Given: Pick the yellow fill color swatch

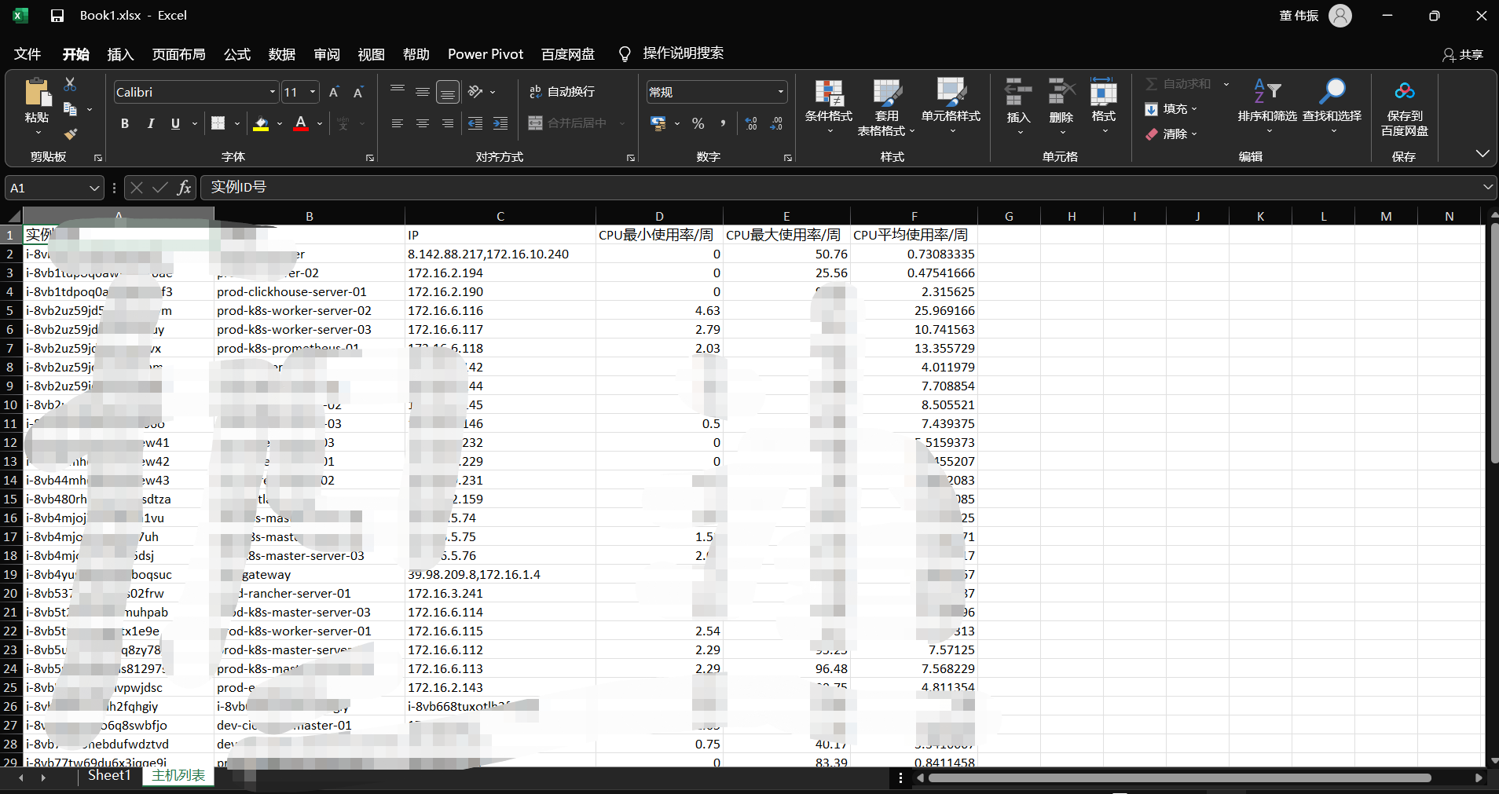Looking at the screenshot, I should (260, 130).
